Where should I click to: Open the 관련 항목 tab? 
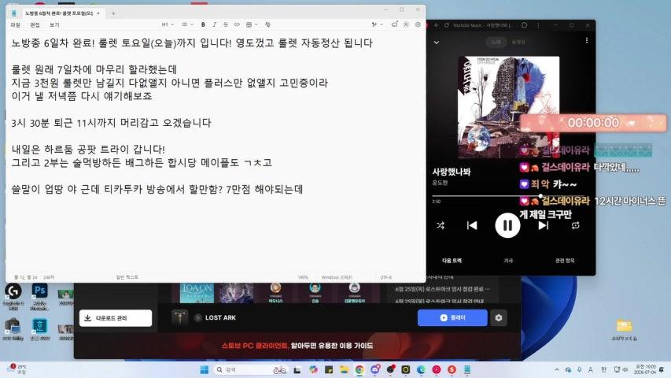click(x=565, y=261)
